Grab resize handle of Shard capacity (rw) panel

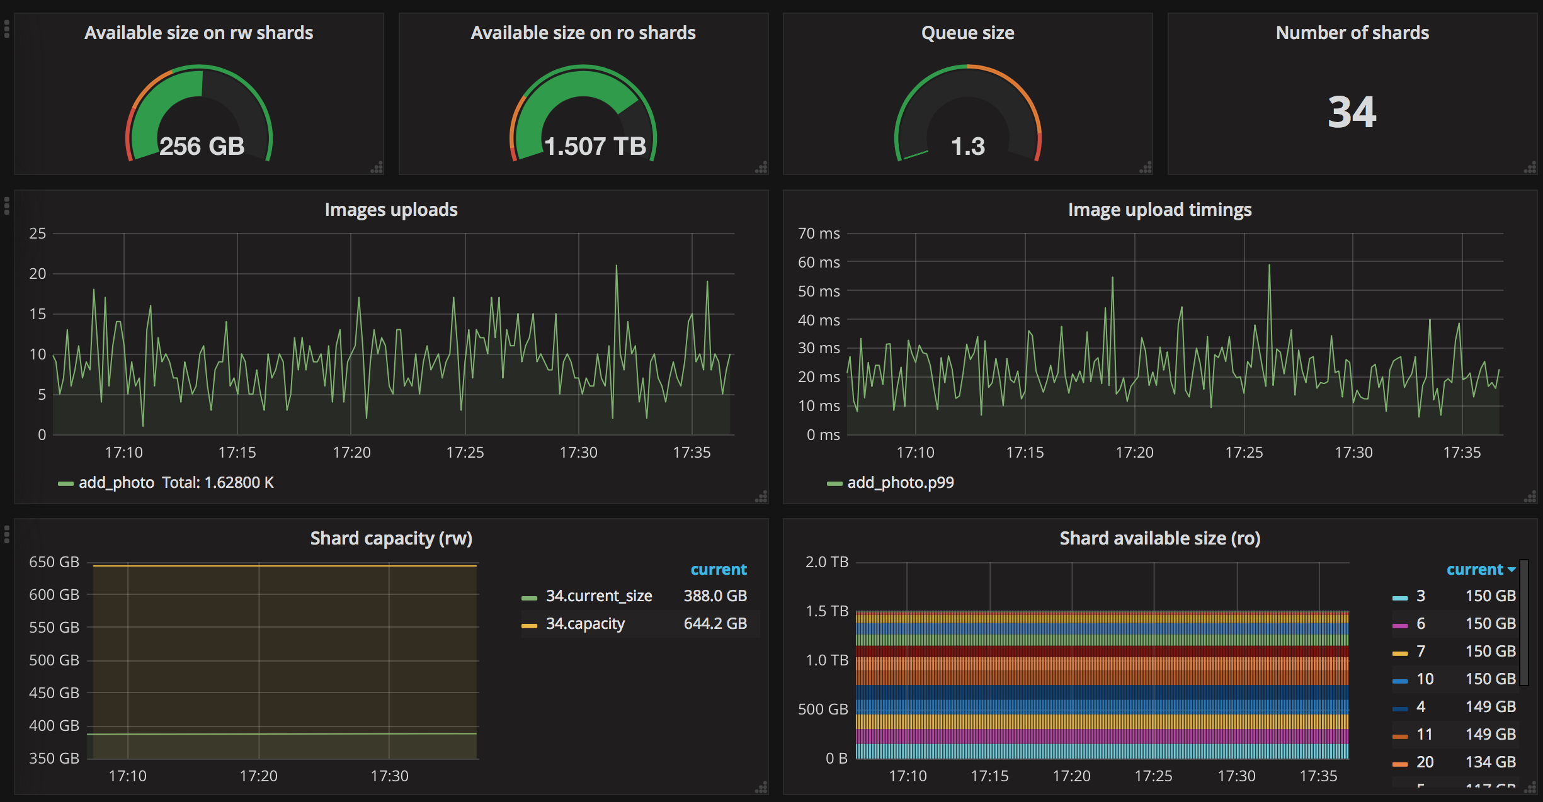(x=761, y=788)
